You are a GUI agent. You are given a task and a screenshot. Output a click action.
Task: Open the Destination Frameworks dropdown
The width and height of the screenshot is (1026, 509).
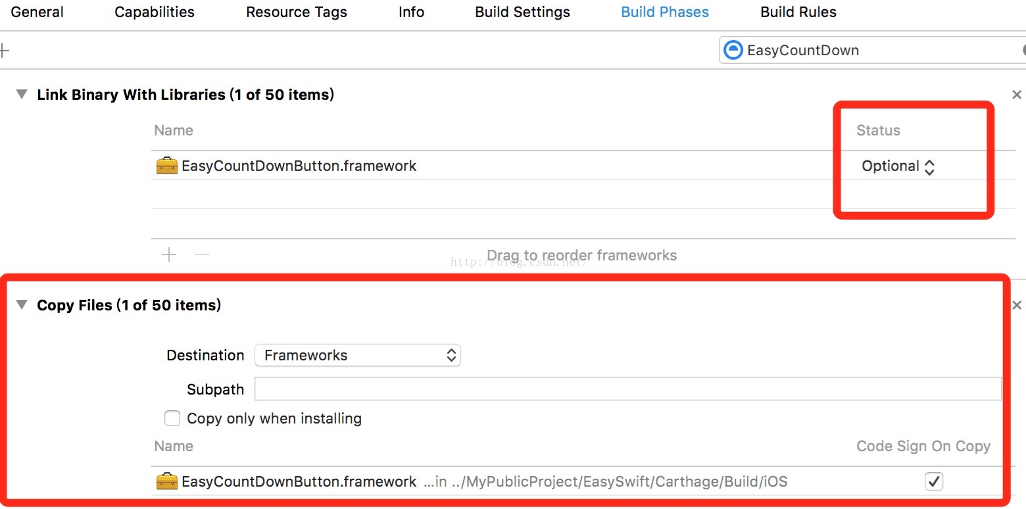pyautogui.click(x=358, y=355)
